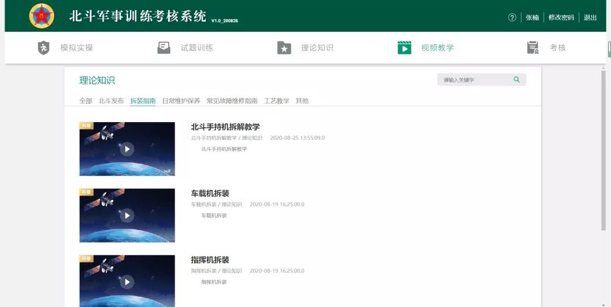
Task: Play the 车载机拆装 video
Action: pos(127,215)
